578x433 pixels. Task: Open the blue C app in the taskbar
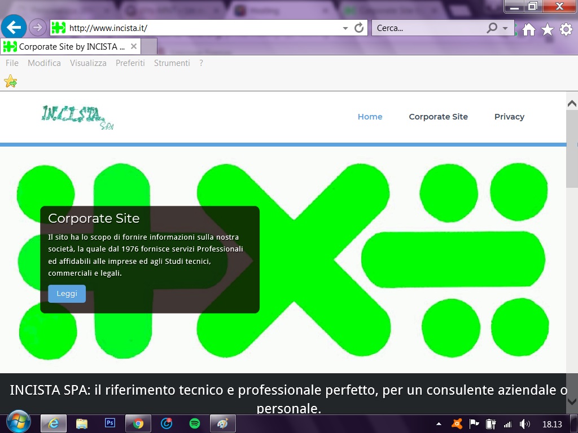coord(167,423)
